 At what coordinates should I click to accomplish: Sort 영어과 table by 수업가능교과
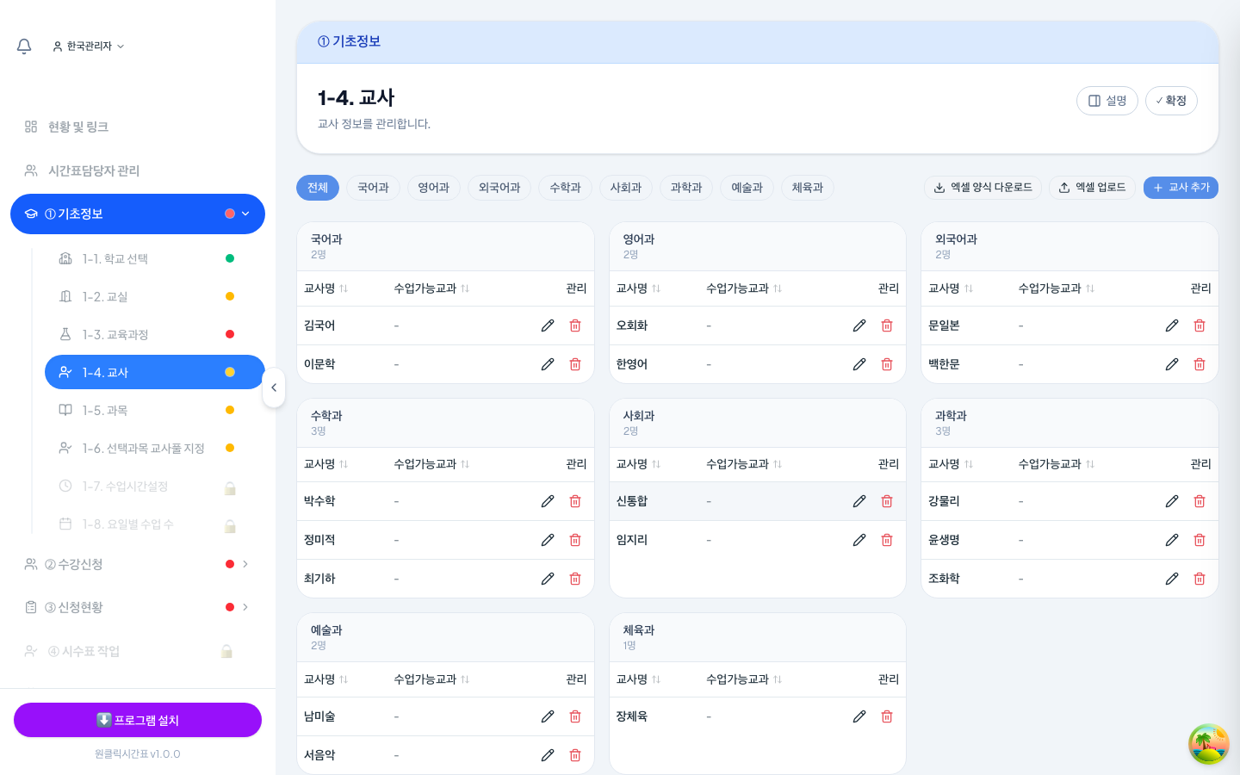tap(744, 288)
